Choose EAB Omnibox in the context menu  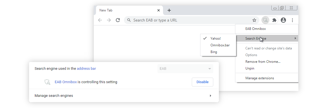(267, 28)
